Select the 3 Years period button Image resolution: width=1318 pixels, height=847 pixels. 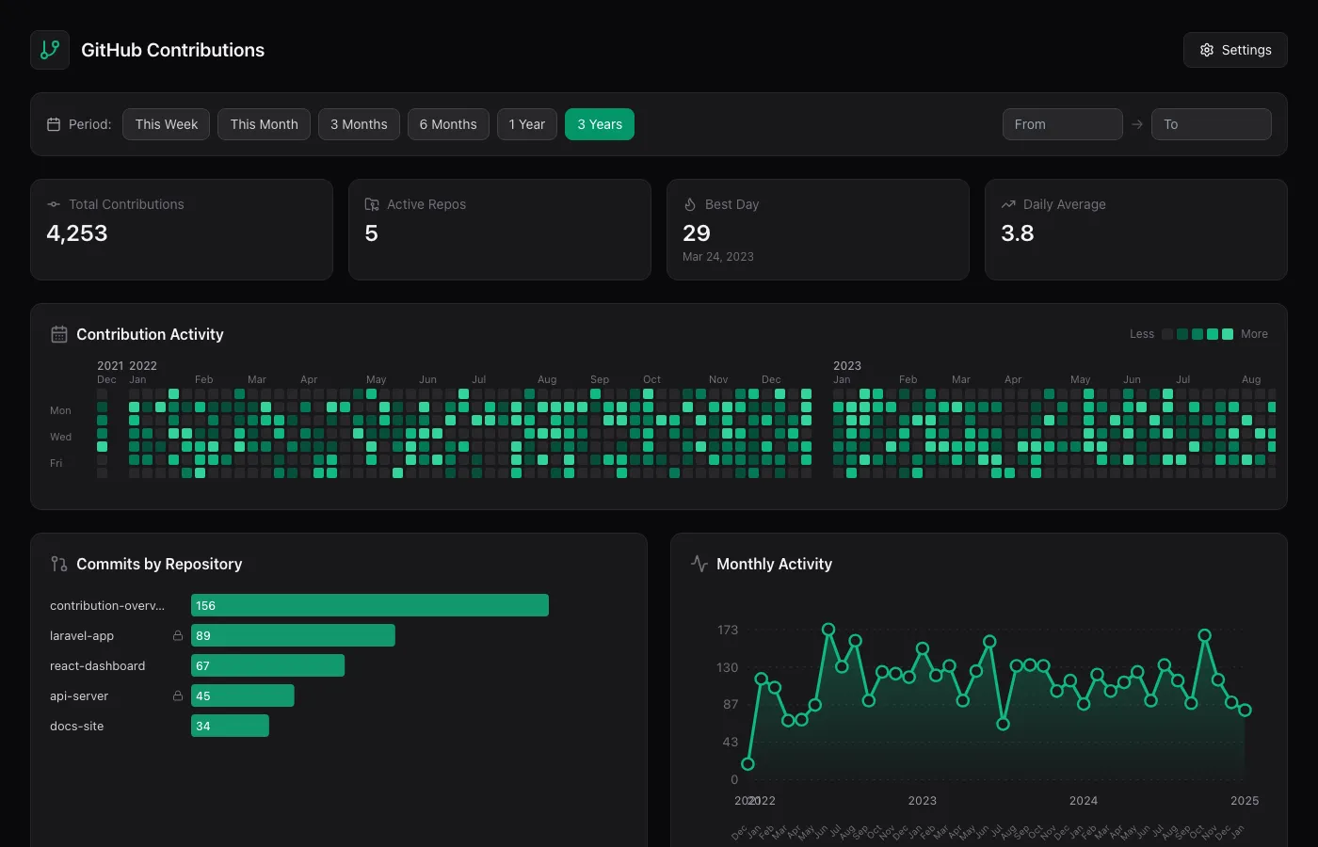600,124
